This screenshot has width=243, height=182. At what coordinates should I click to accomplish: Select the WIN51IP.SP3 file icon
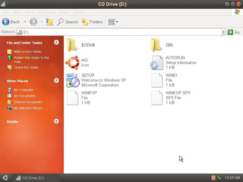click(x=157, y=98)
